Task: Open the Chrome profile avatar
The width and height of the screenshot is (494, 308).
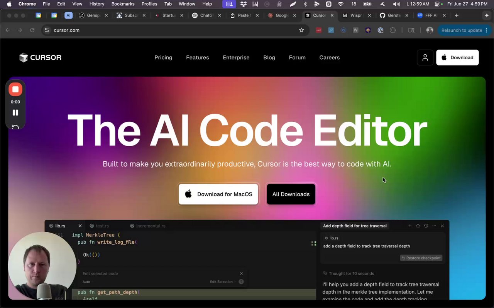Action: point(430,30)
